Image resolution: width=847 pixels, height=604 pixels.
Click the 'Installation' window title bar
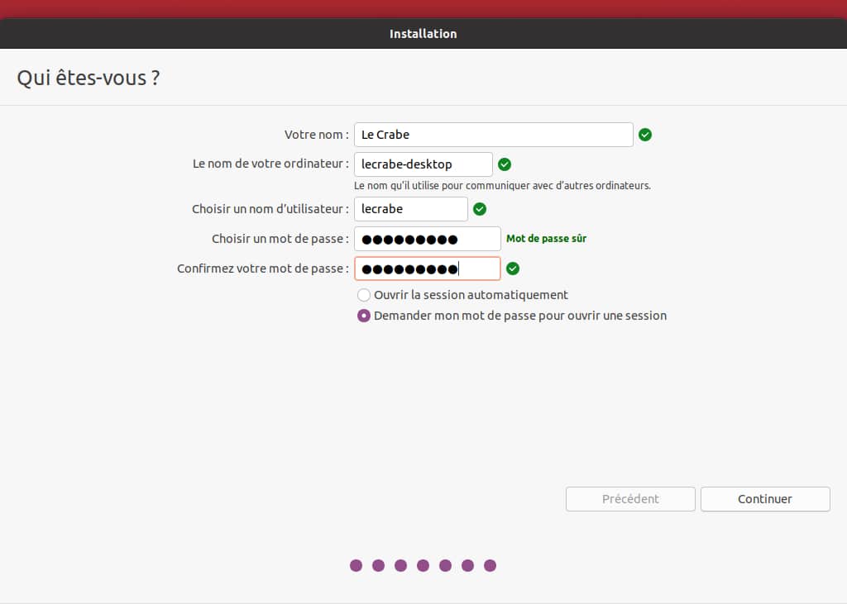click(x=423, y=34)
